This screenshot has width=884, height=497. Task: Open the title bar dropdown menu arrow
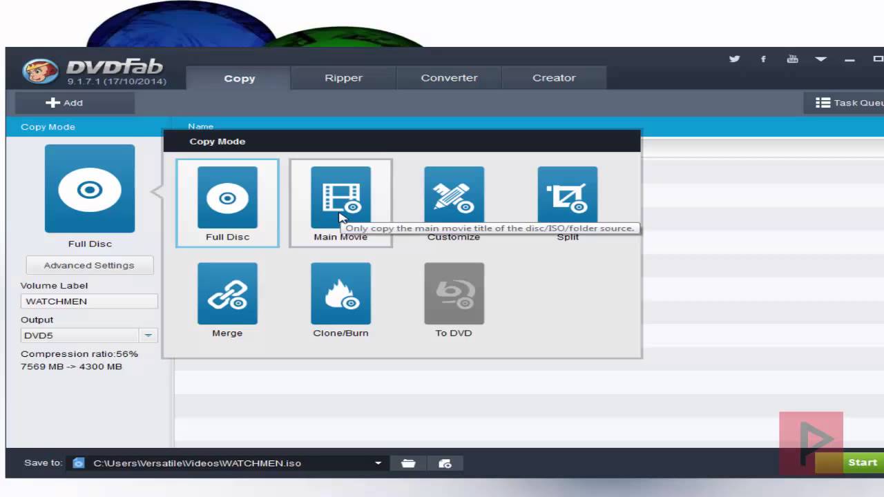tap(820, 59)
